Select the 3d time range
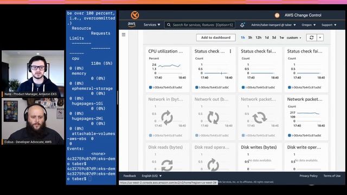Image resolution: width=347 pixels, height=195 pixels. [274, 37]
